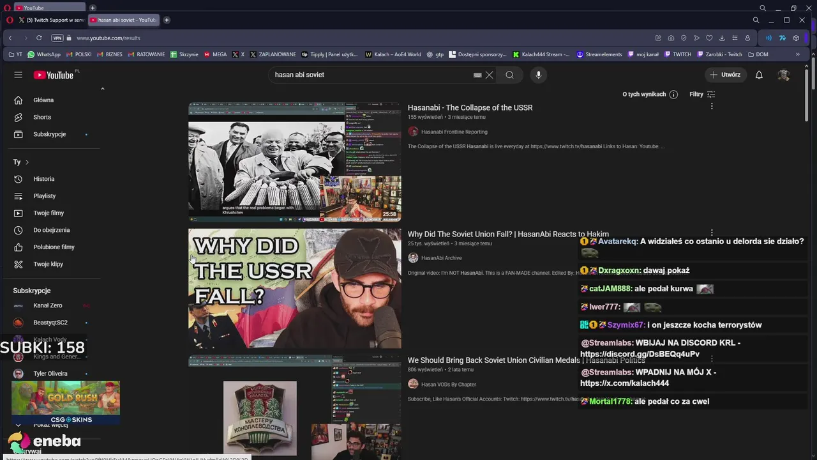
Task: Open My Flow send icon
Action: (x=696, y=38)
